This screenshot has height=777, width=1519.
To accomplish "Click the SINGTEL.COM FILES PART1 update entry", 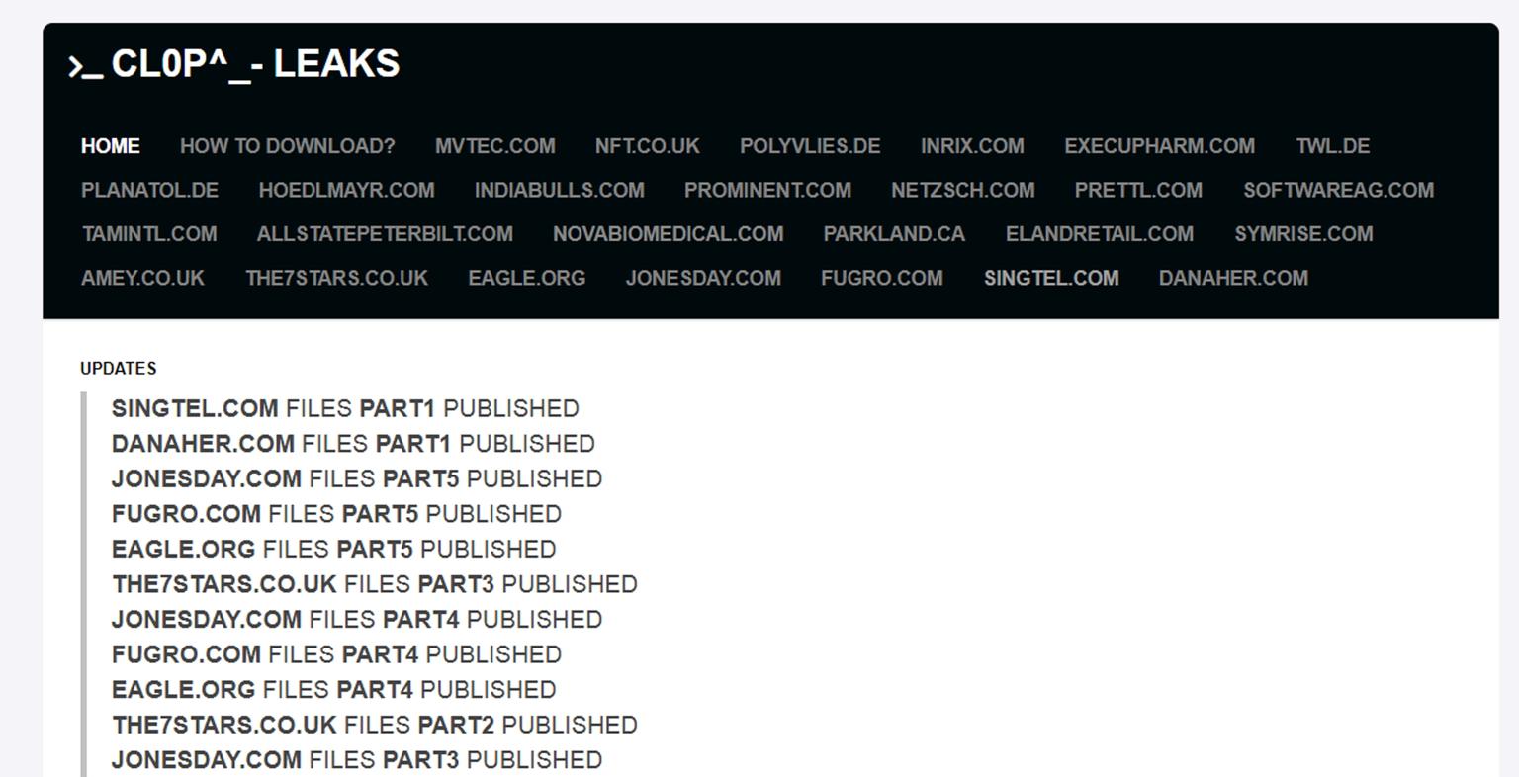I will coord(344,408).
